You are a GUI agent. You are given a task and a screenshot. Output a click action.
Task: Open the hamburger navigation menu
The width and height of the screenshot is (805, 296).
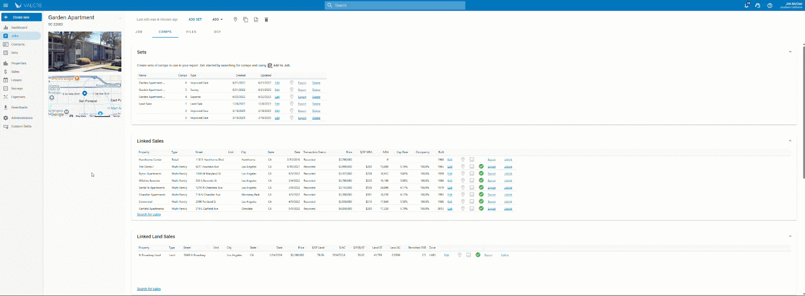click(x=6, y=5)
